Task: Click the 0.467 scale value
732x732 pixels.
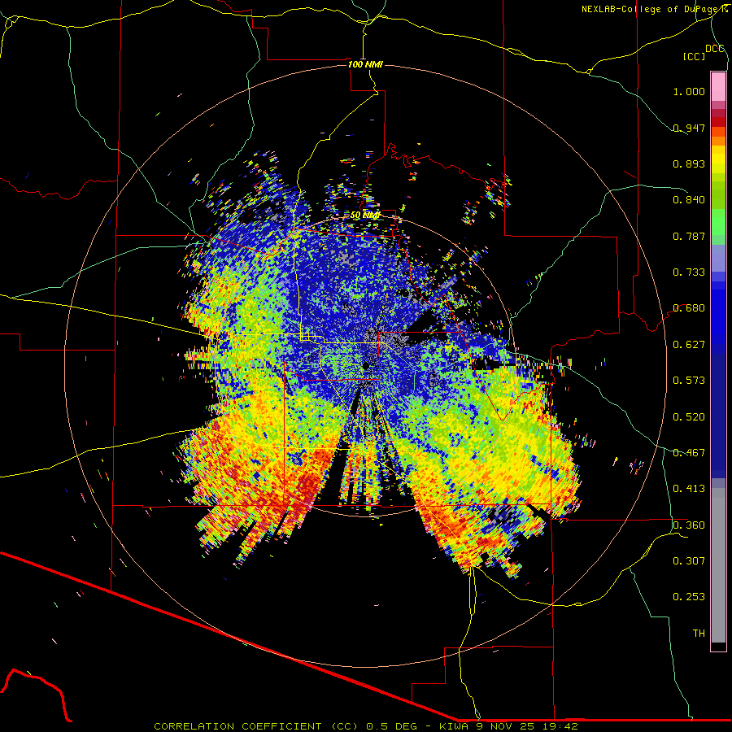Action: pyautogui.click(x=689, y=453)
